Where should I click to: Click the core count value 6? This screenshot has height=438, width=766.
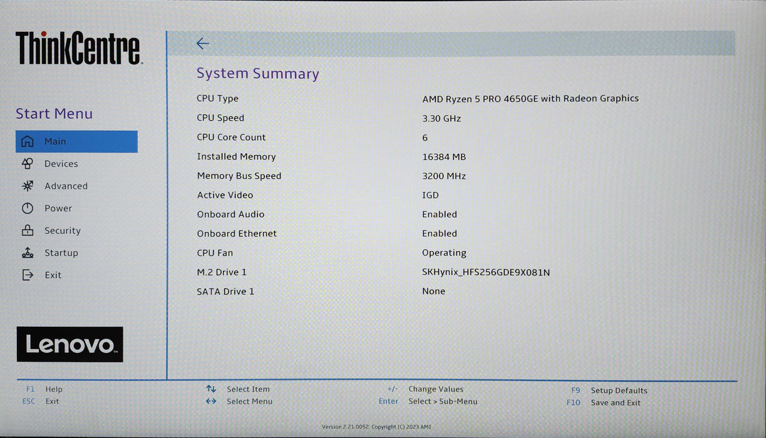(x=425, y=138)
